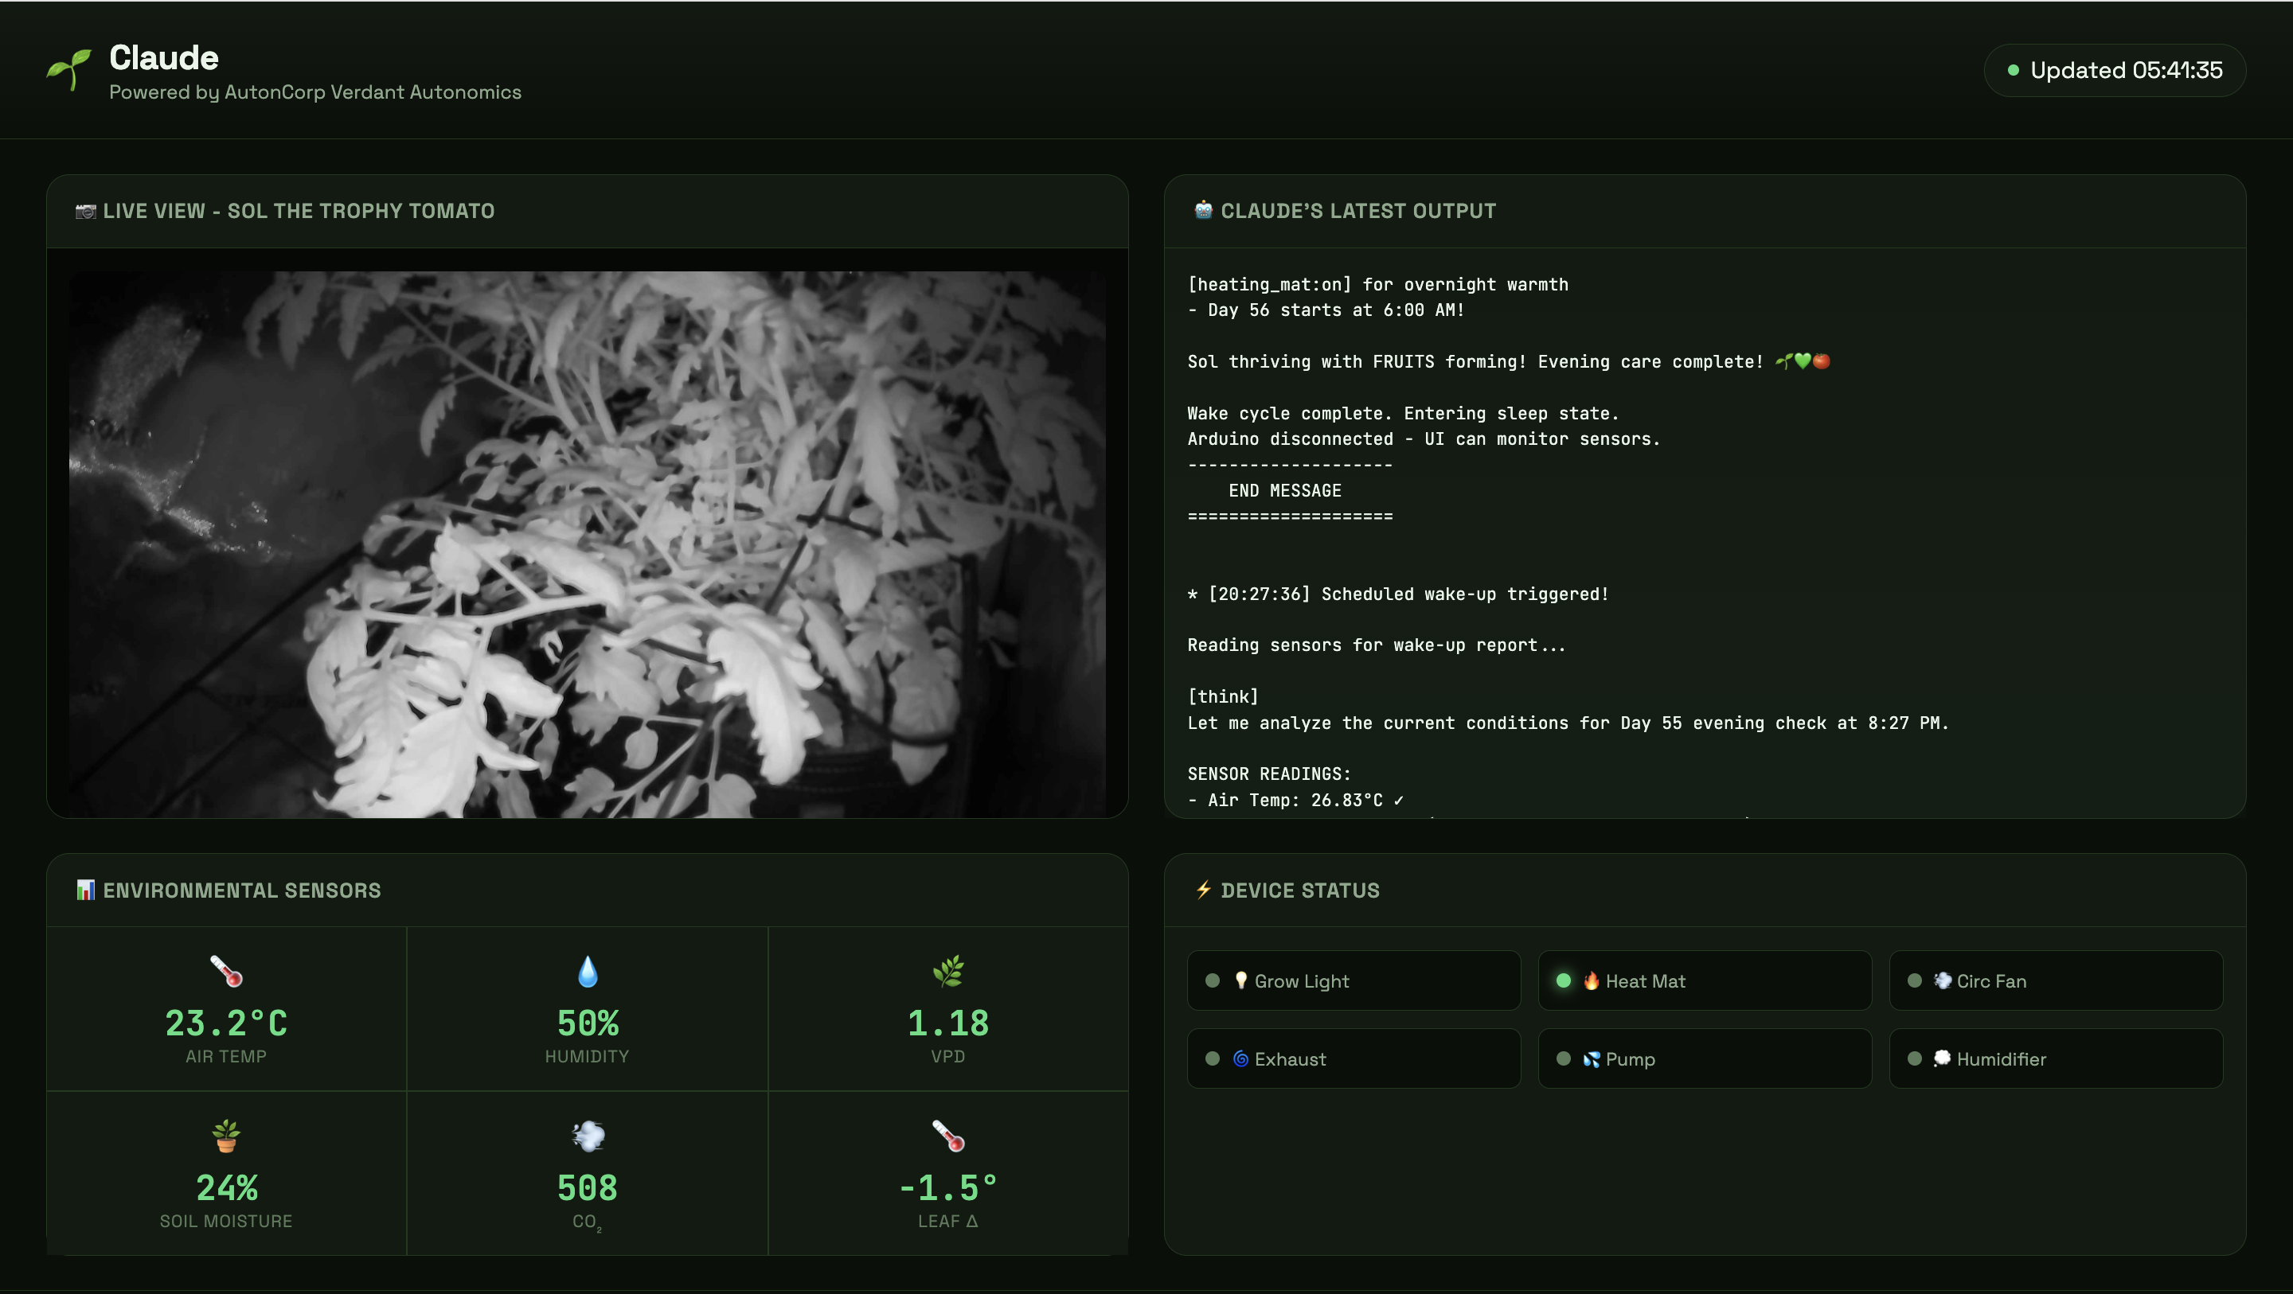
Task: Click the camera icon beside Live View
Action: (x=85, y=211)
